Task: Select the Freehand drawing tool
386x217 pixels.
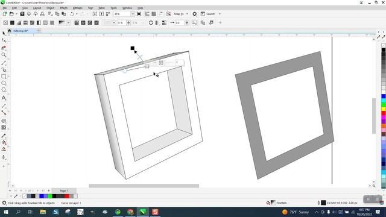Action: (4, 63)
